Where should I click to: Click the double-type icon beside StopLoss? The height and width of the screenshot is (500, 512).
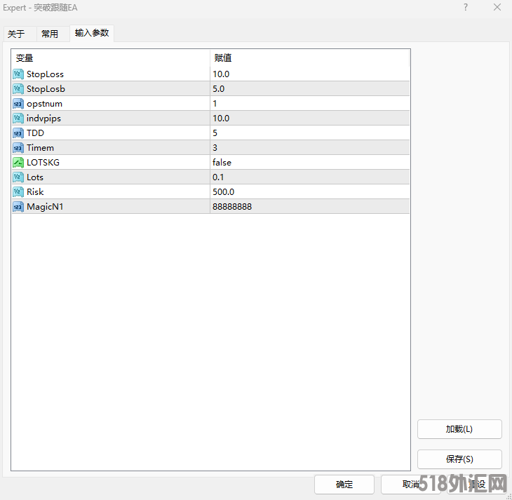click(x=18, y=74)
